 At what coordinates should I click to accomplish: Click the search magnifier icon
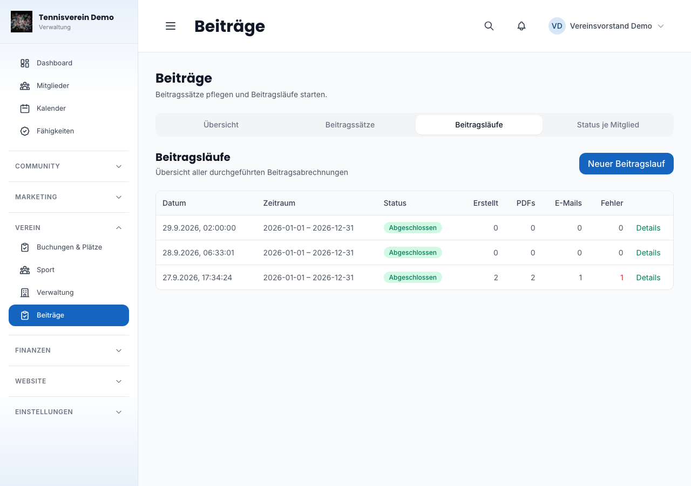(x=489, y=26)
